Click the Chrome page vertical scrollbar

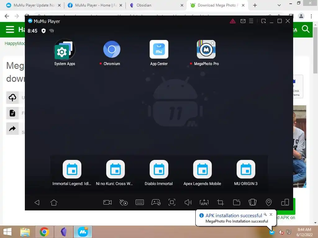tap(315, 51)
